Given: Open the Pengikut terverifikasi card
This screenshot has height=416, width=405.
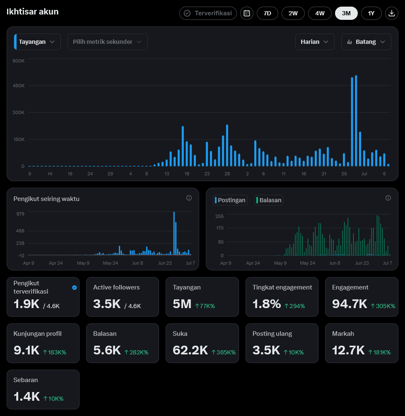Looking at the screenshot, I should click(43, 297).
